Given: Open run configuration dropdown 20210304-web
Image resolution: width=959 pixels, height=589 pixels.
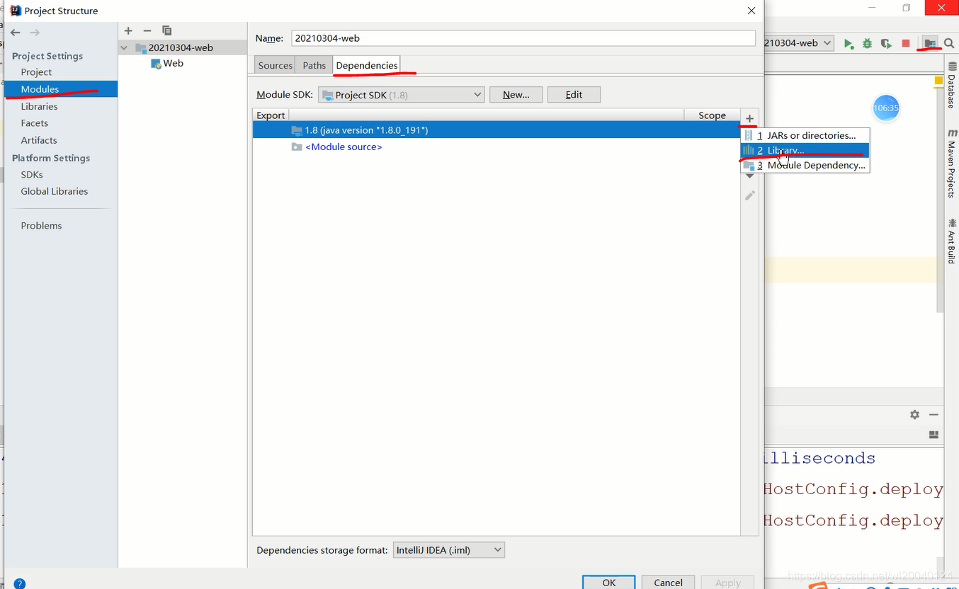Looking at the screenshot, I should pyautogui.click(x=799, y=43).
